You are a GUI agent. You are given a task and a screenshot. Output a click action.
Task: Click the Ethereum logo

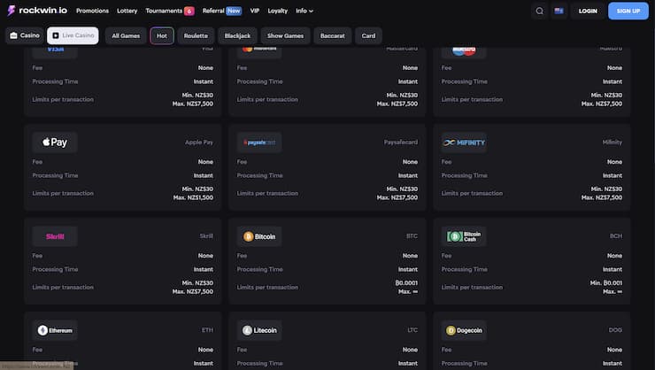(x=55, y=330)
